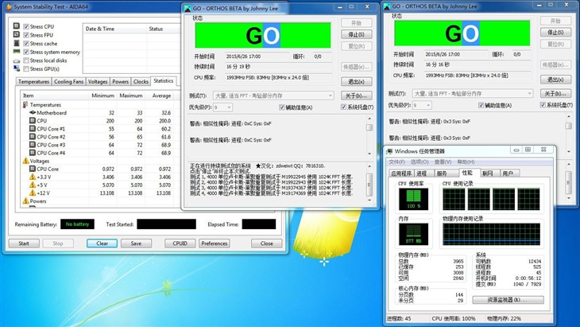Click the scrollbar thumb of right ORTHOS warning log
The width and height of the screenshot is (580, 327).
569,126
